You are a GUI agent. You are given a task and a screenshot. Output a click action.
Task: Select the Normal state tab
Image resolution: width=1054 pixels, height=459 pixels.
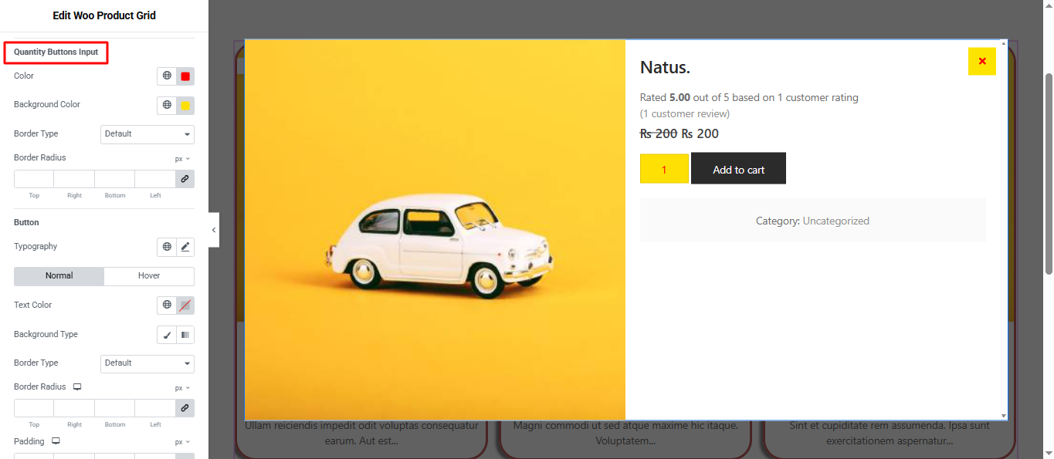pyautogui.click(x=59, y=276)
